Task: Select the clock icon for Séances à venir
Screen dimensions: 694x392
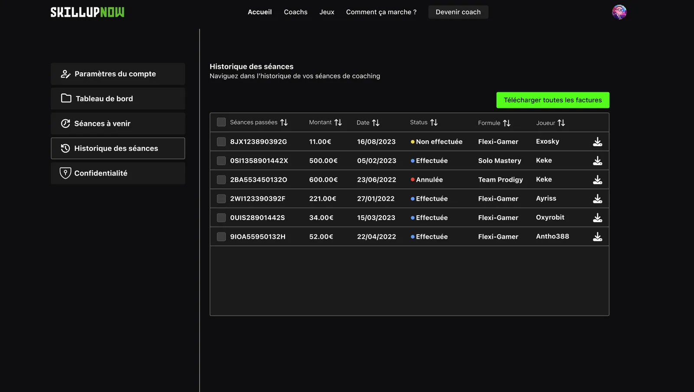Action: [x=65, y=123]
